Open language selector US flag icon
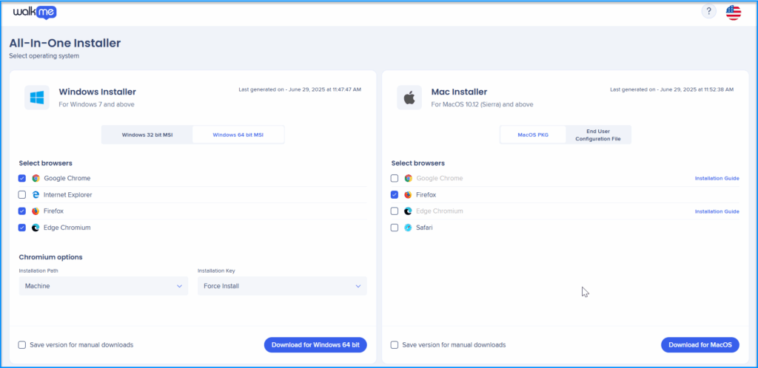758x368 pixels. click(734, 13)
